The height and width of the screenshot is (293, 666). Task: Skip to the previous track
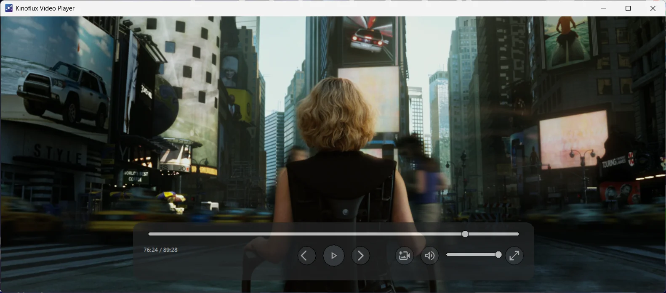tap(306, 256)
